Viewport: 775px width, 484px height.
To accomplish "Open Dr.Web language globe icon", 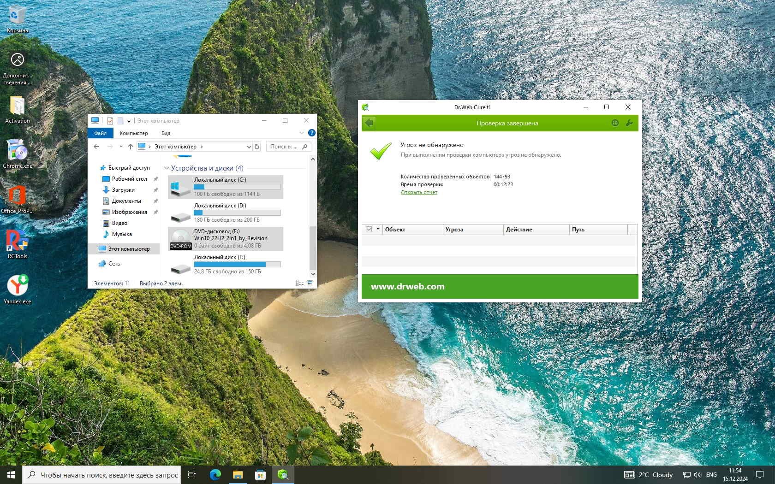I will [615, 123].
